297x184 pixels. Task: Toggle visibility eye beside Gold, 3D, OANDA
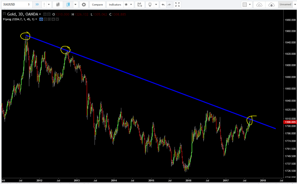(45, 14)
